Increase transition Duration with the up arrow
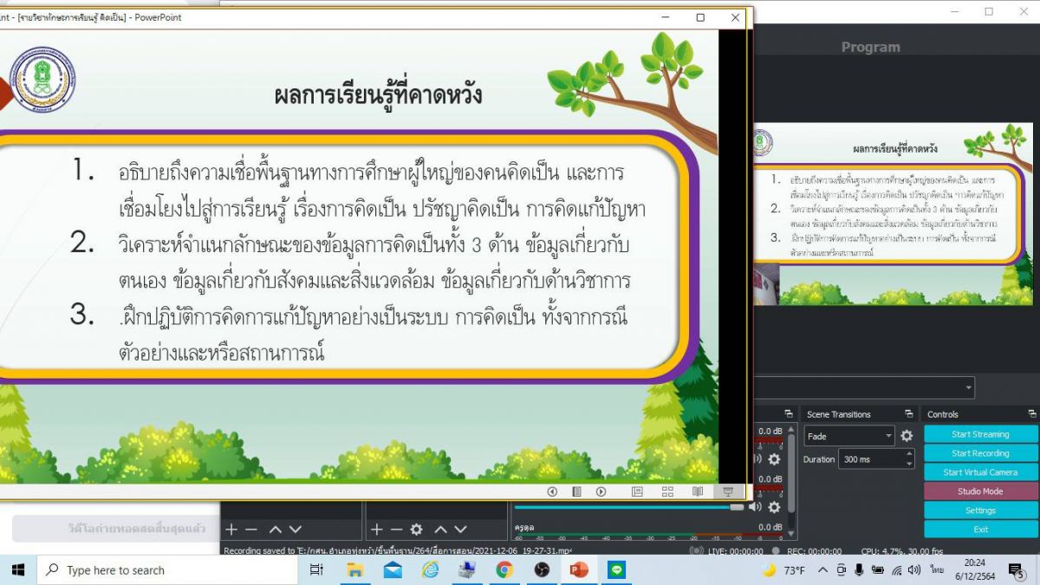This screenshot has width=1040, height=585. (909, 454)
